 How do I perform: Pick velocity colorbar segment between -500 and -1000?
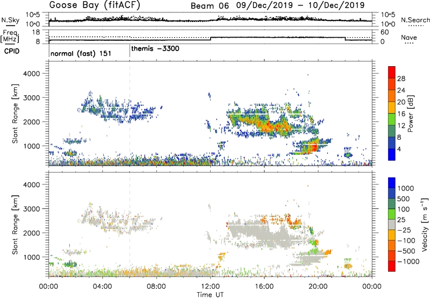tap(392, 256)
